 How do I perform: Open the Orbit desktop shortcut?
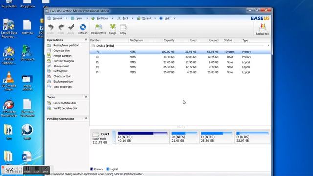27,132
